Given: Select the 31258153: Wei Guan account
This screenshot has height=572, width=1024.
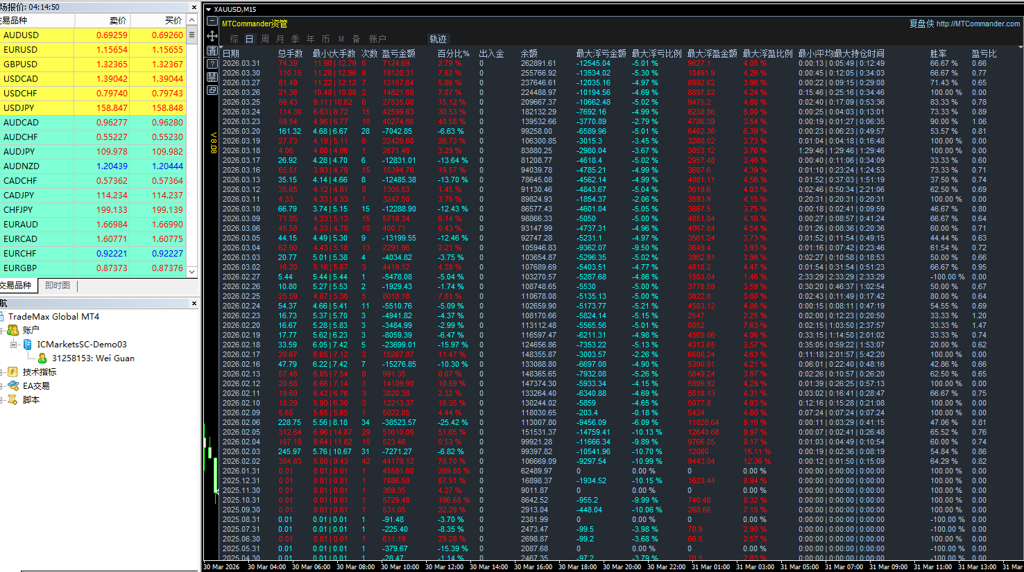Looking at the screenshot, I should tap(93, 358).
